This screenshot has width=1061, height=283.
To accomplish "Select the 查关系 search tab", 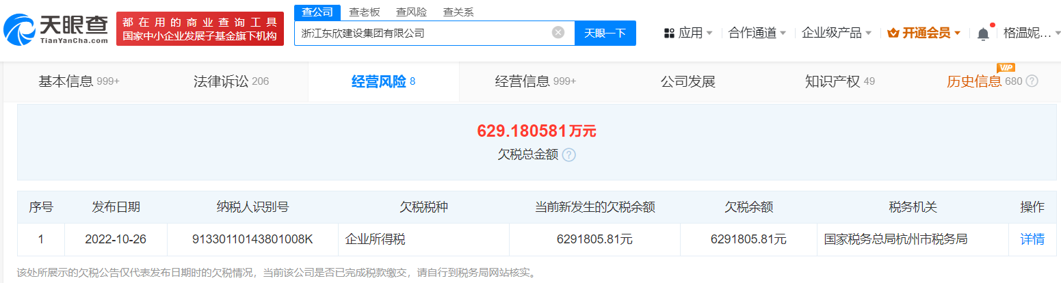I will 458,12.
